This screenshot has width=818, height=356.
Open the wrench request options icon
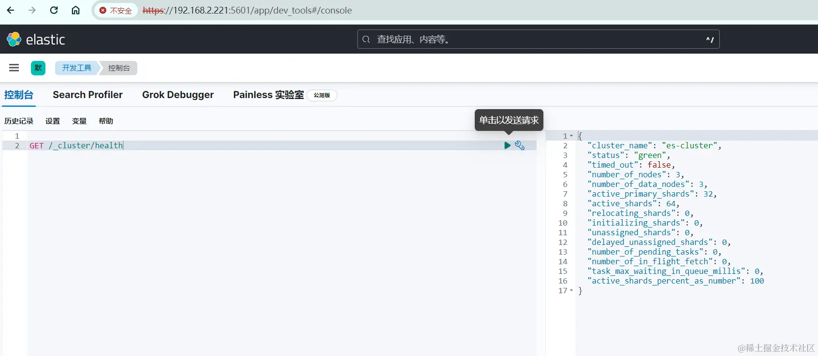[520, 145]
